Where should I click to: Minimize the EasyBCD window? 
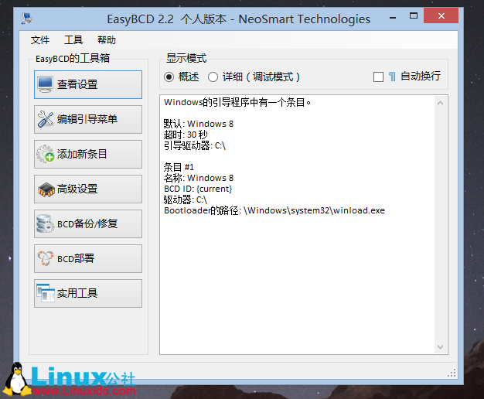point(393,17)
